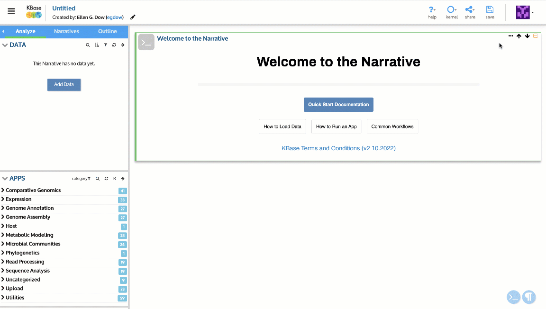Open the cell options ellipsis menu

510,36
